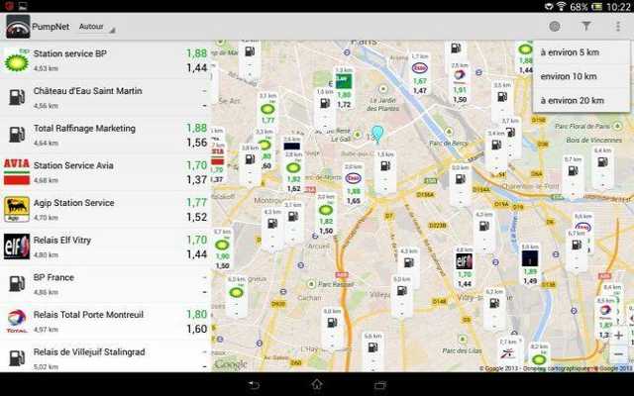Viewport: 634px width, 396px height.
Task: Choose 'à environ 5 km' option
Action: pos(581,52)
